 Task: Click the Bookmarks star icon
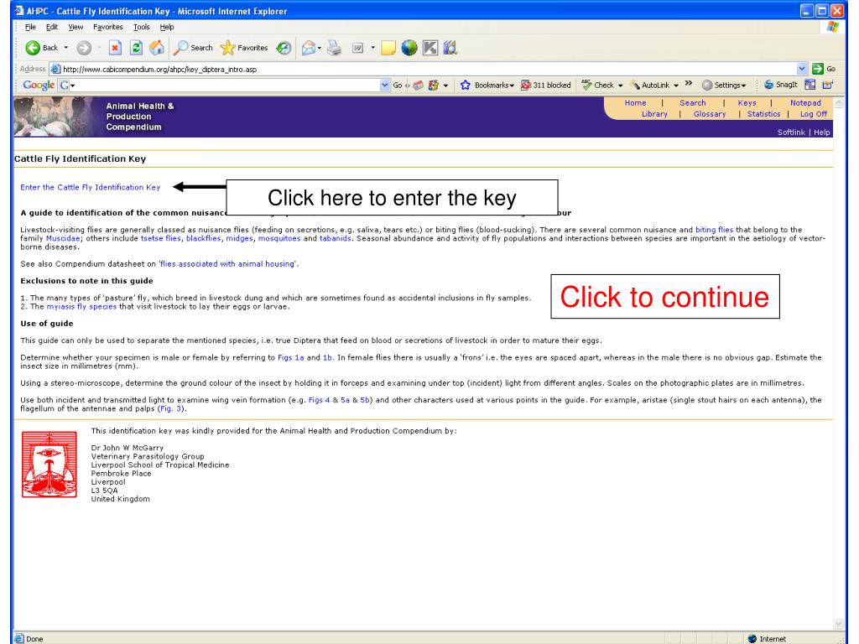tap(466, 85)
